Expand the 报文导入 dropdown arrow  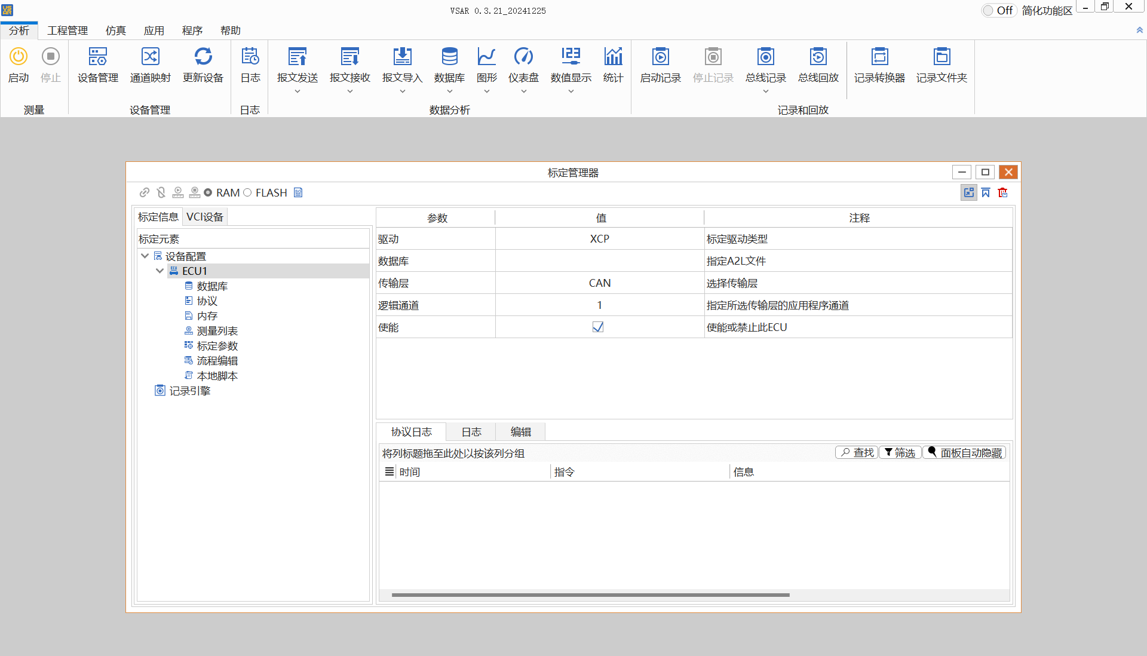tap(403, 91)
